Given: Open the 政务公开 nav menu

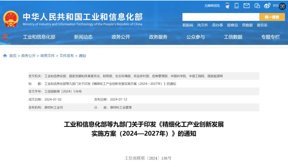Looking at the screenshot, I should pos(121,37).
